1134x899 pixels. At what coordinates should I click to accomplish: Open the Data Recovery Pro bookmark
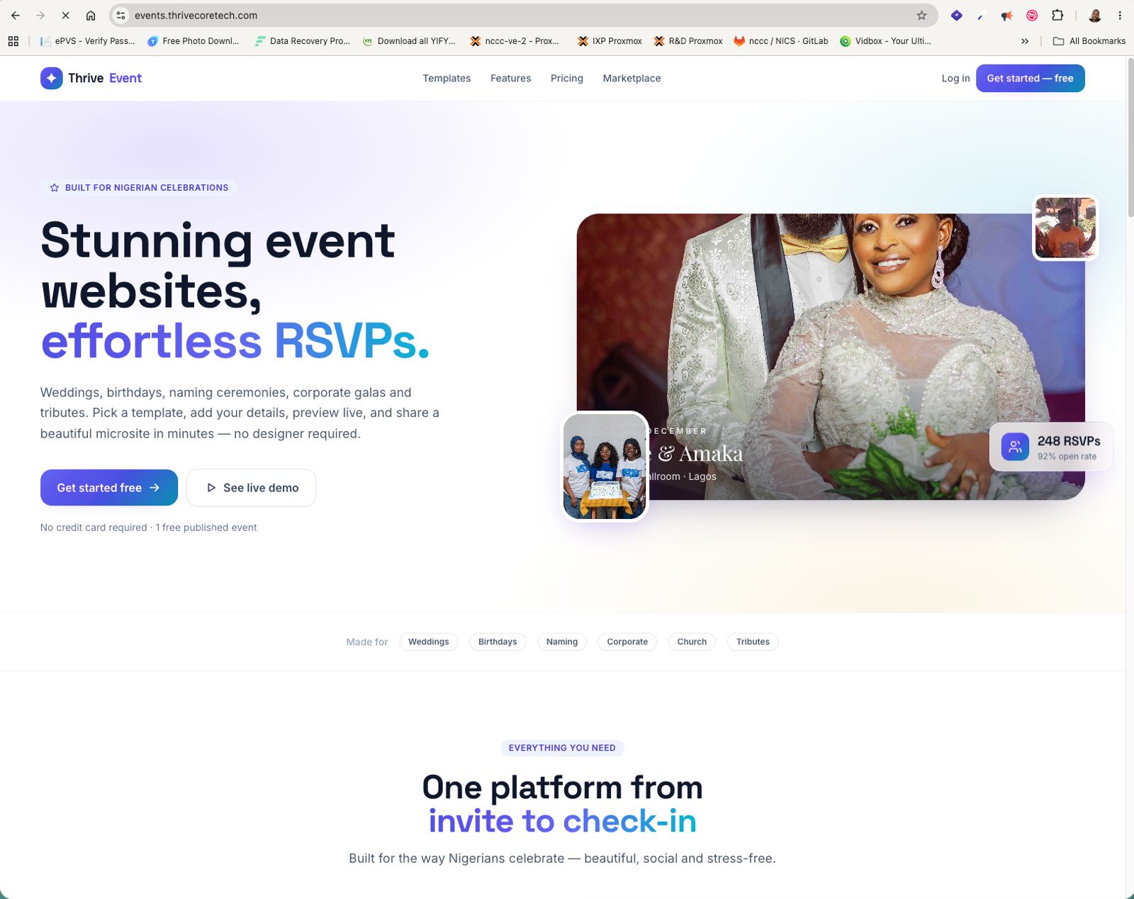coord(303,41)
